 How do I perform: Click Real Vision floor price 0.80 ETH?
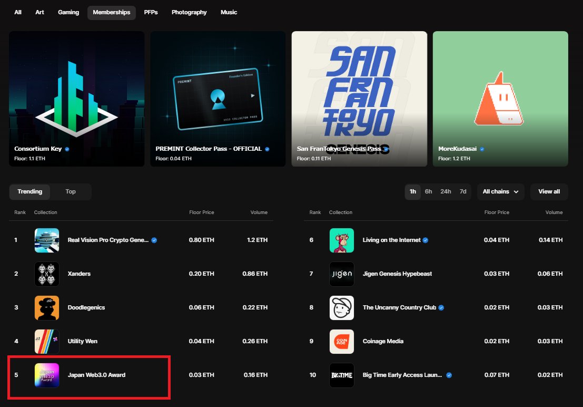(202, 240)
